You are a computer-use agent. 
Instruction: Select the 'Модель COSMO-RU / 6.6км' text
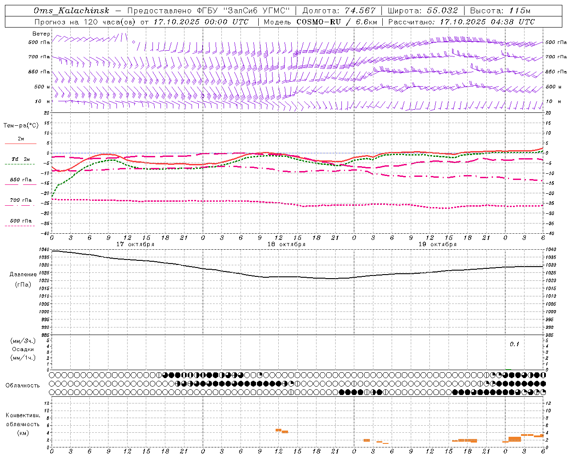tap(321, 22)
